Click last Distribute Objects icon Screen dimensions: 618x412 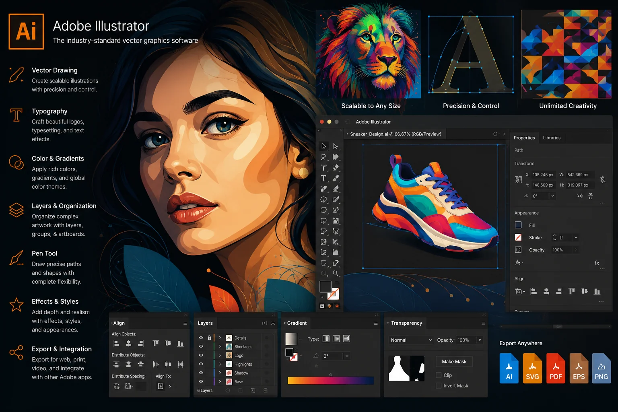tap(180, 364)
